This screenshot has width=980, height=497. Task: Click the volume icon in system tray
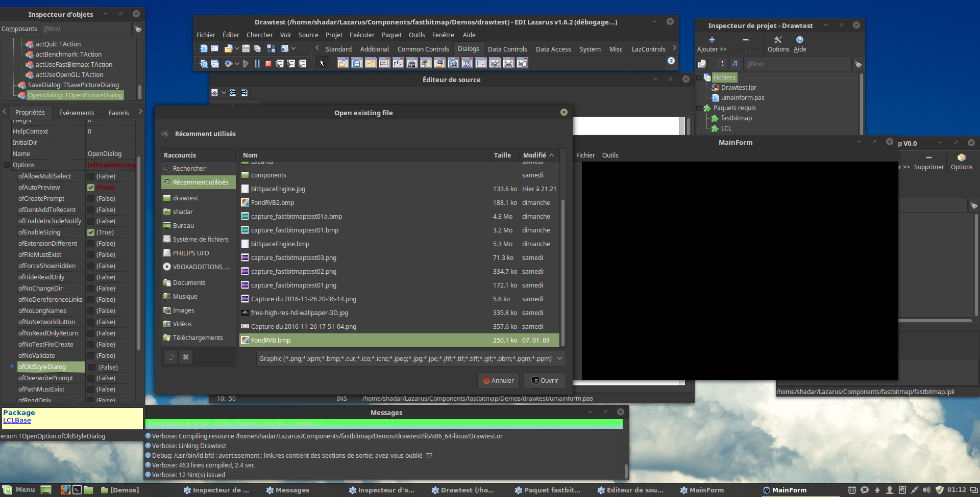[926, 490]
